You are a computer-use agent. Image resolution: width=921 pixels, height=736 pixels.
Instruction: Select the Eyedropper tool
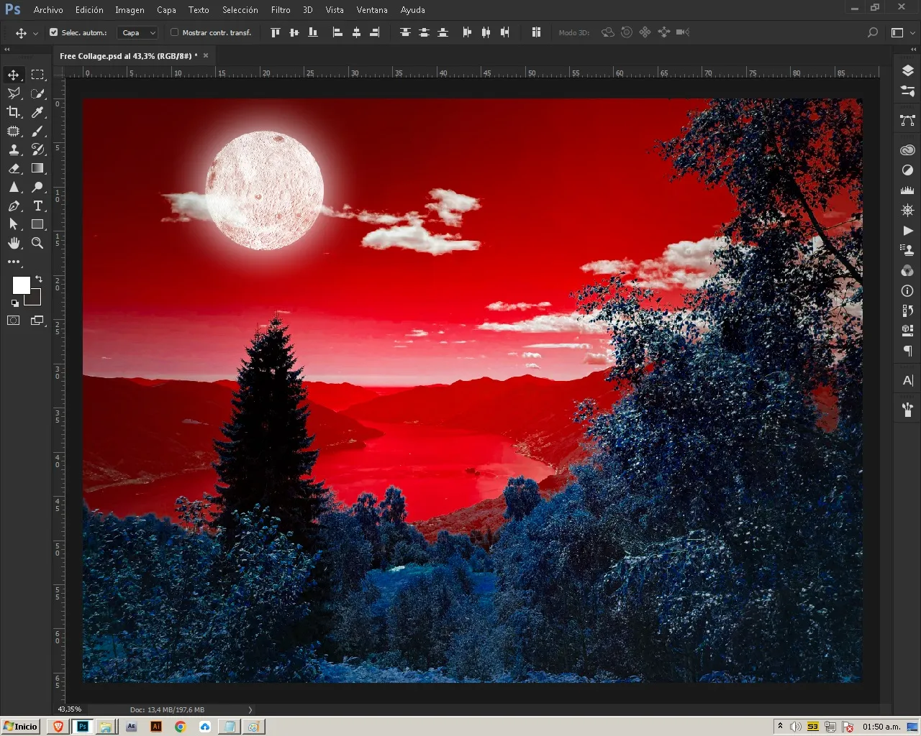coord(37,112)
